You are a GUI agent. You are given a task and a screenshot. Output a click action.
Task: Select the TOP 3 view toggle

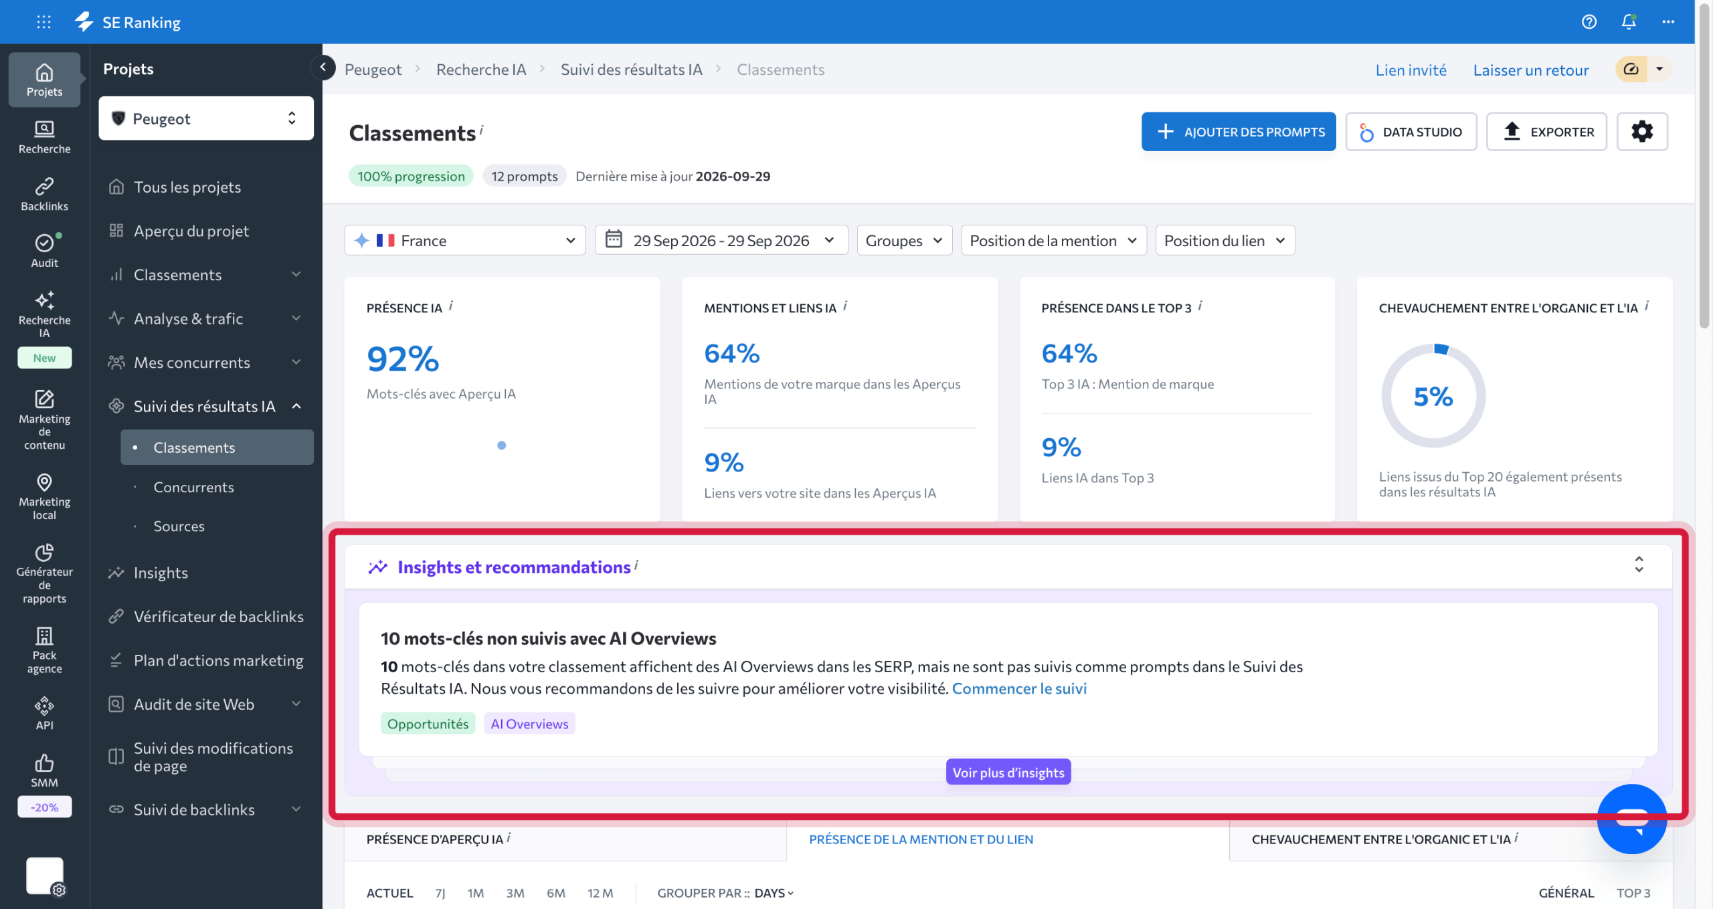pos(1633,893)
